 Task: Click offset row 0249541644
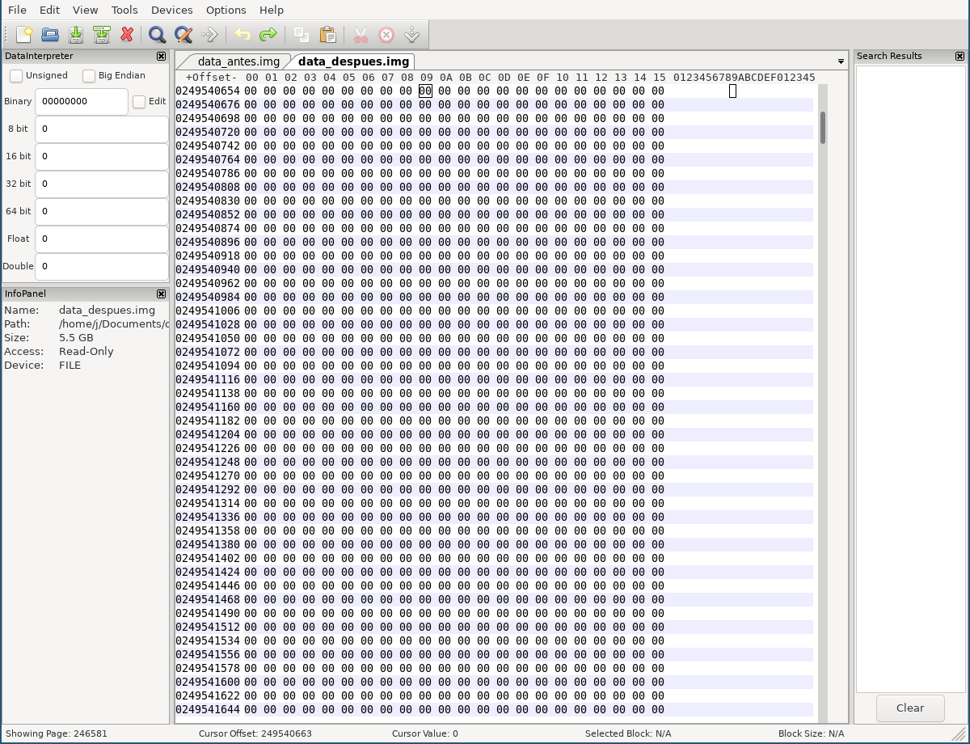(x=494, y=709)
